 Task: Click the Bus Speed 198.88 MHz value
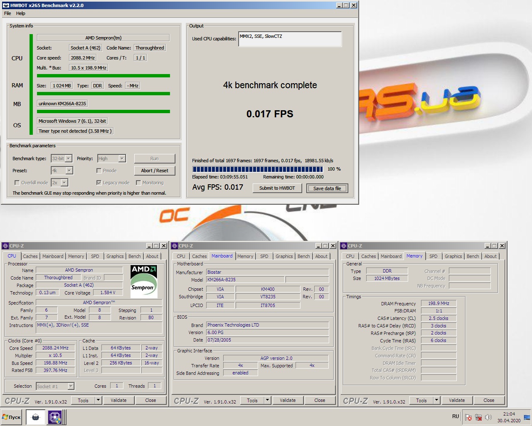[x=55, y=363]
